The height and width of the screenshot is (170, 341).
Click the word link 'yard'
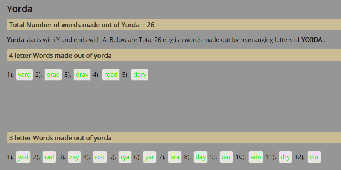24,75
